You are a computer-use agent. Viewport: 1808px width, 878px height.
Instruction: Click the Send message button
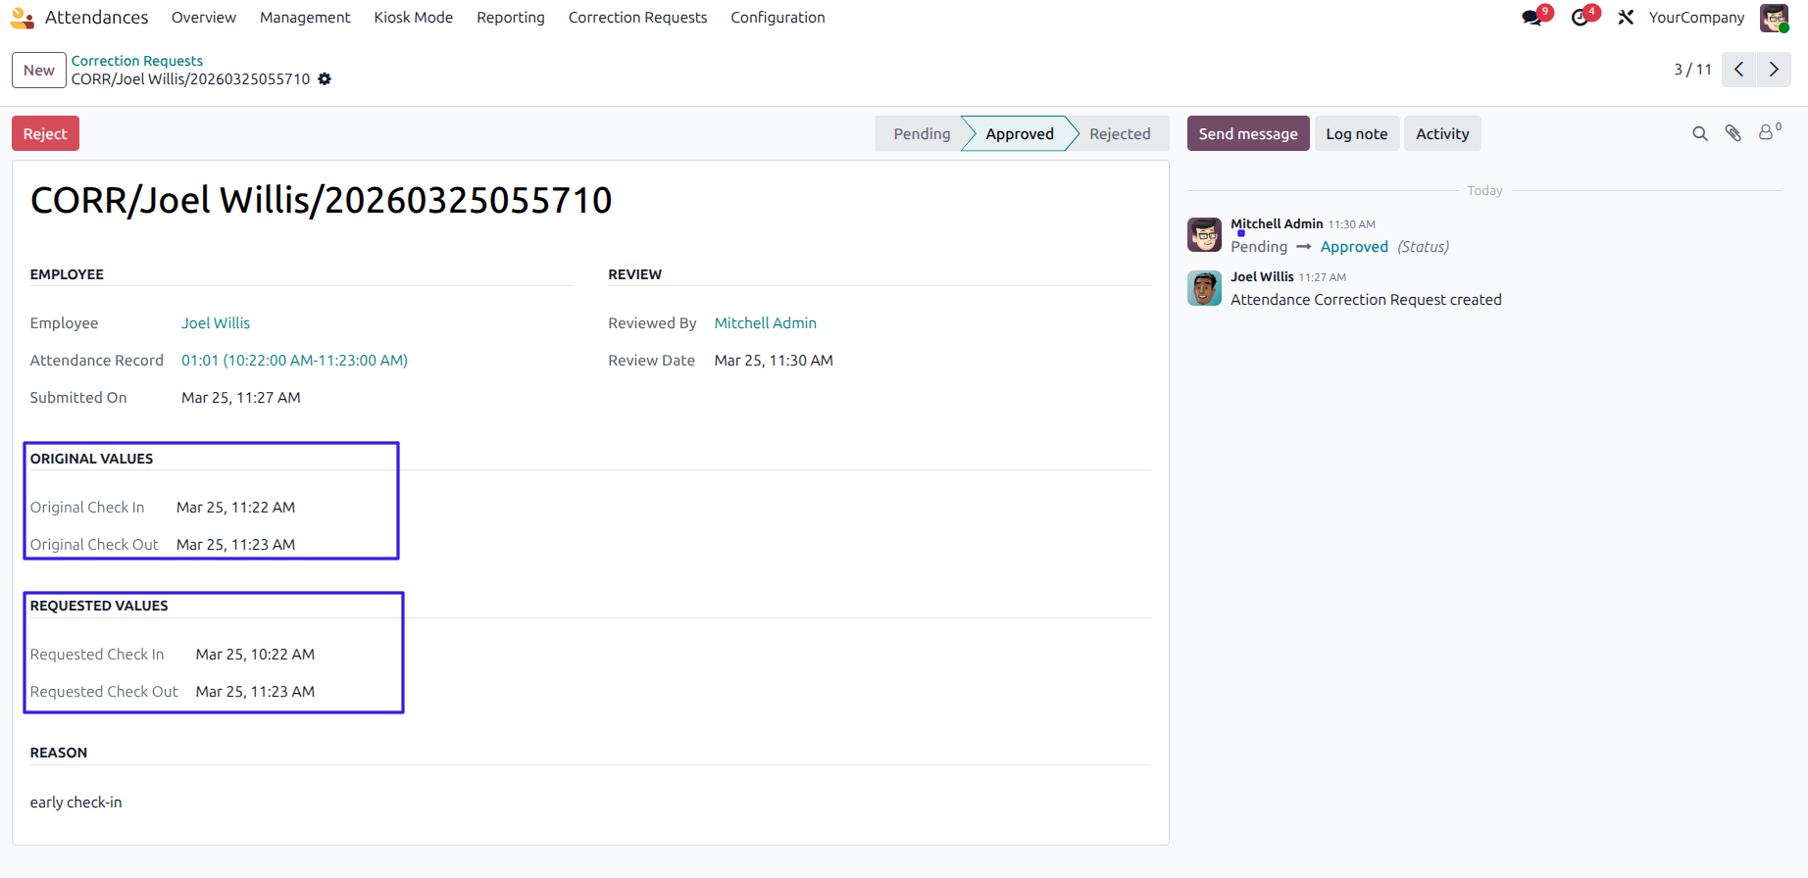click(1248, 133)
